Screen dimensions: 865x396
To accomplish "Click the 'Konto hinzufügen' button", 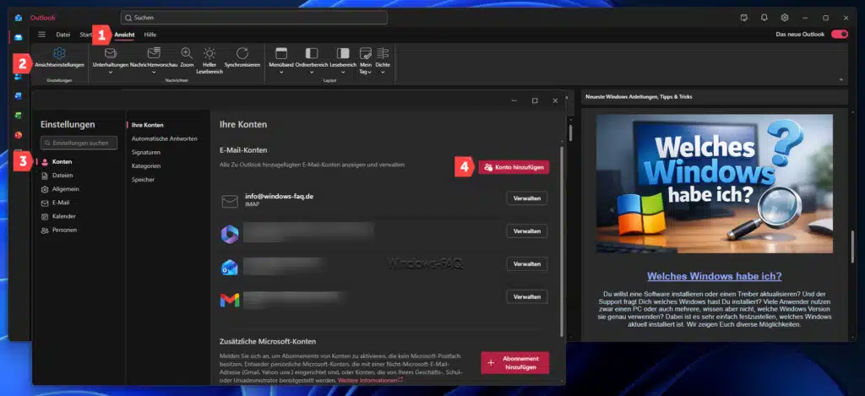I will coord(514,167).
